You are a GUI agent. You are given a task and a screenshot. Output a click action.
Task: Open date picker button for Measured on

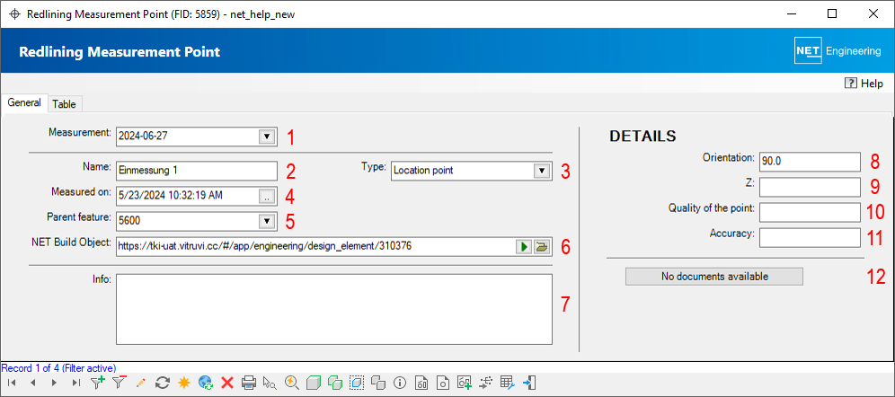(x=266, y=196)
